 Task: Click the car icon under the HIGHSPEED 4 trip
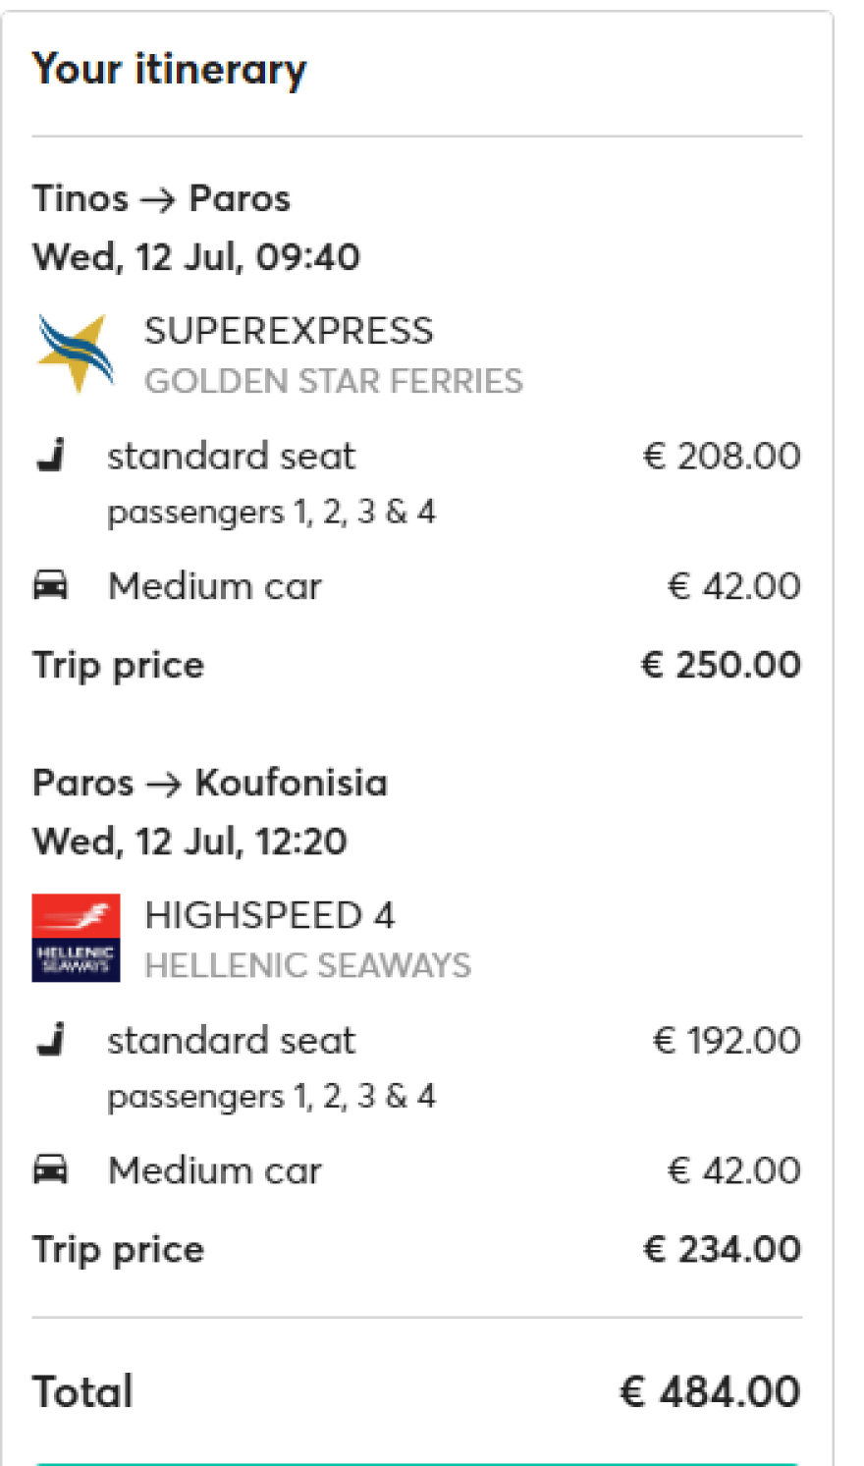pos(51,1169)
